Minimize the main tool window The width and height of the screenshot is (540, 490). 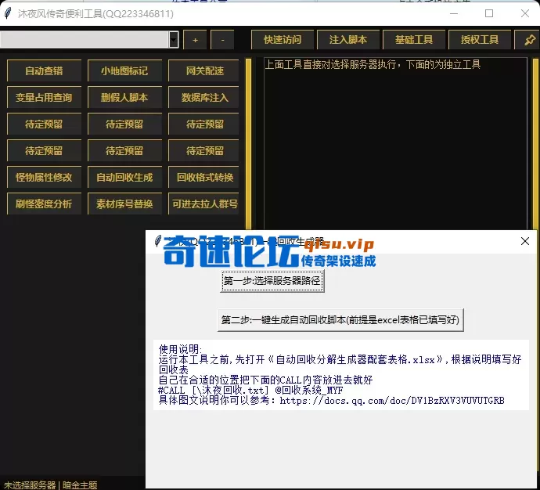click(x=454, y=13)
